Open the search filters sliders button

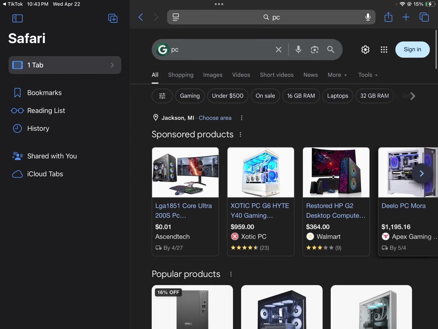(162, 96)
